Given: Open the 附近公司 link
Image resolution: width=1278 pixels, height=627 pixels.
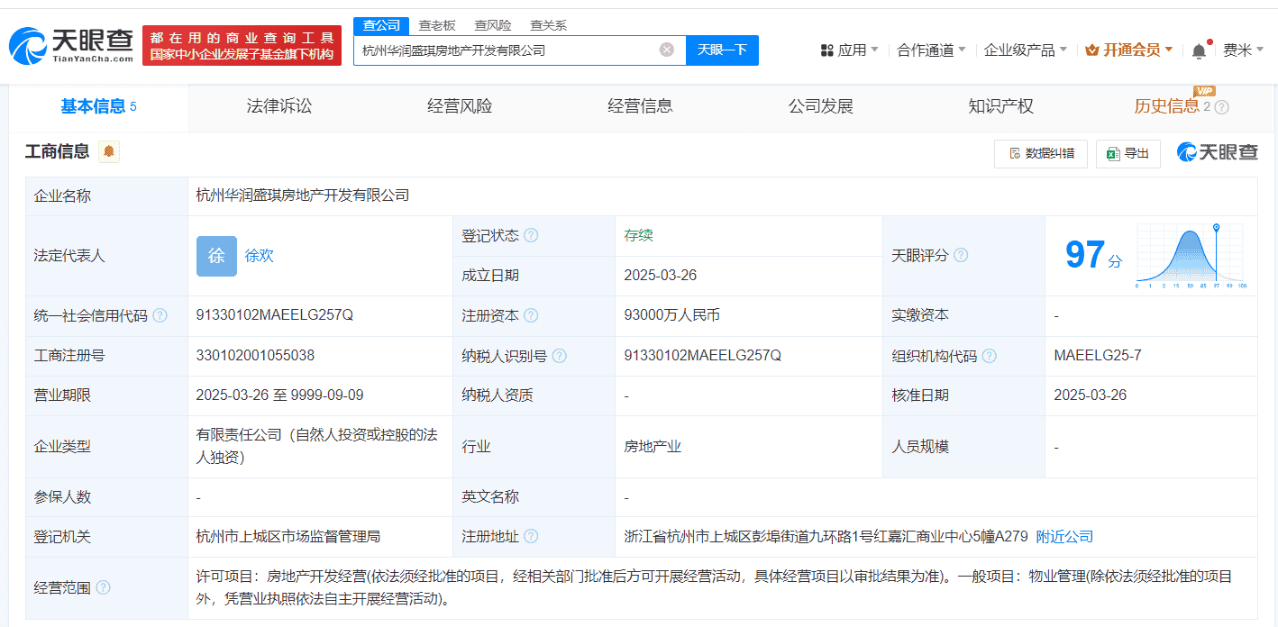Looking at the screenshot, I should click(x=1064, y=536).
